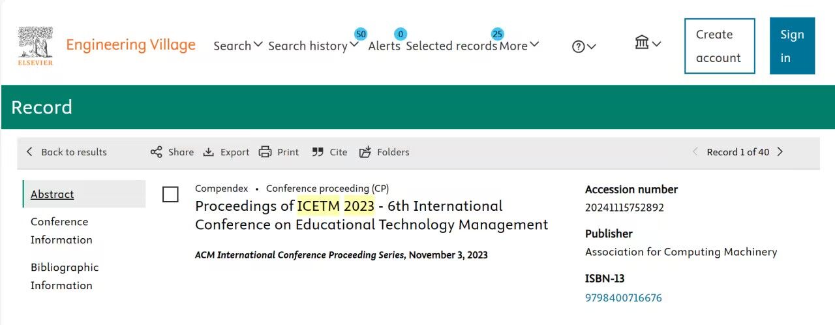Select the record checkbox beside title

coord(170,194)
